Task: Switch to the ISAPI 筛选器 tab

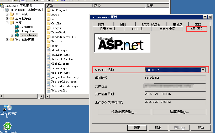Action: point(151,24)
